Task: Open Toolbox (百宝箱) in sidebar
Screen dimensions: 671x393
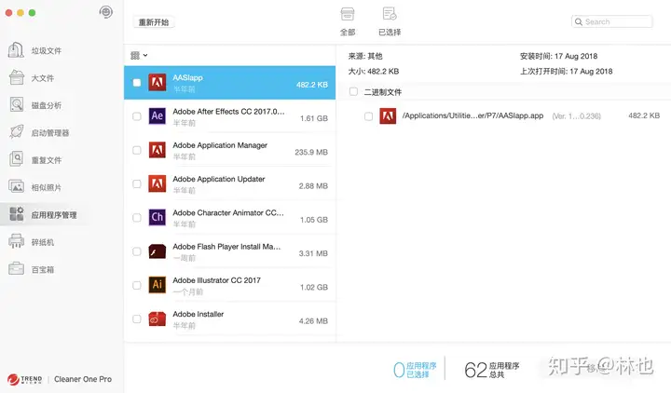Action: [x=32, y=269]
